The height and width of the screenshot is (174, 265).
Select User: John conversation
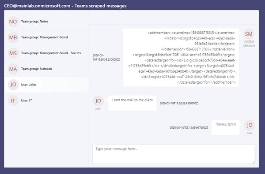point(47,85)
